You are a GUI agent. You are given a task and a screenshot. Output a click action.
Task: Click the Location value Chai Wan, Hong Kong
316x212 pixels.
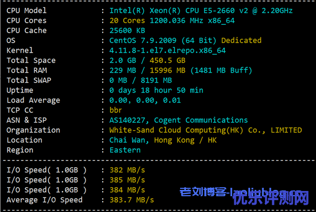(x=163, y=140)
